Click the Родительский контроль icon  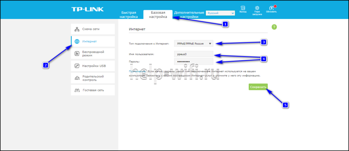coord(77,78)
